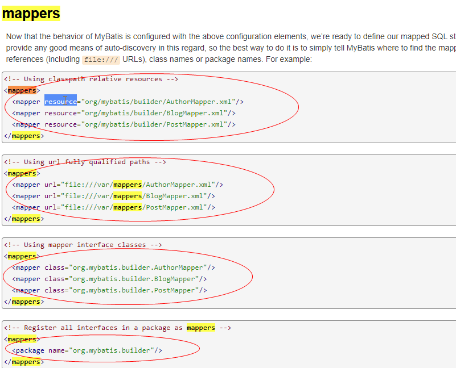This screenshot has width=456, height=368.
Task: Click the closing </mappers> tag below PostMapper.xml resource
Action: point(24,136)
